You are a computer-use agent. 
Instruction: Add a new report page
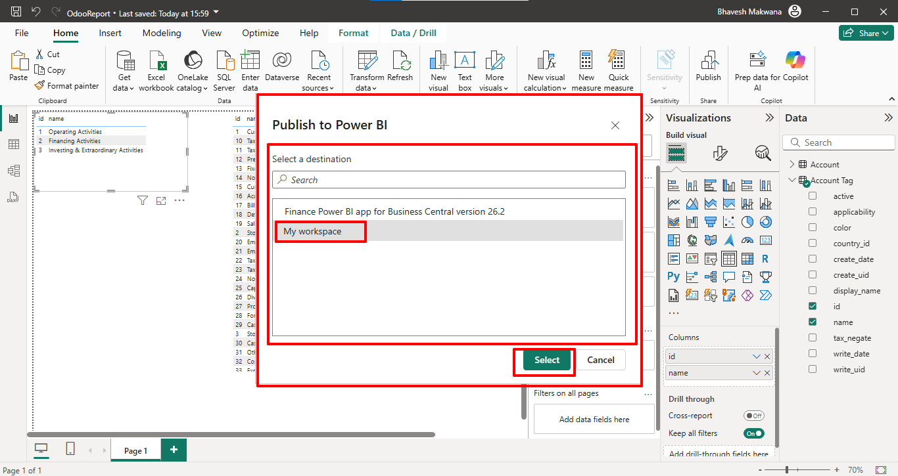(x=174, y=450)
